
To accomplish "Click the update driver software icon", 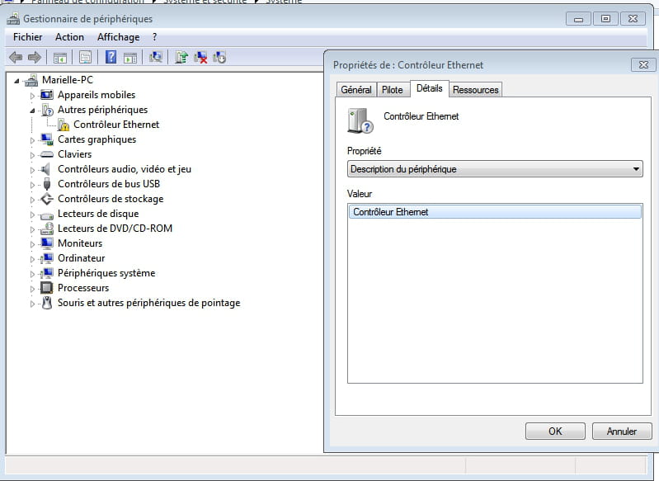I will tap(181, 57).
